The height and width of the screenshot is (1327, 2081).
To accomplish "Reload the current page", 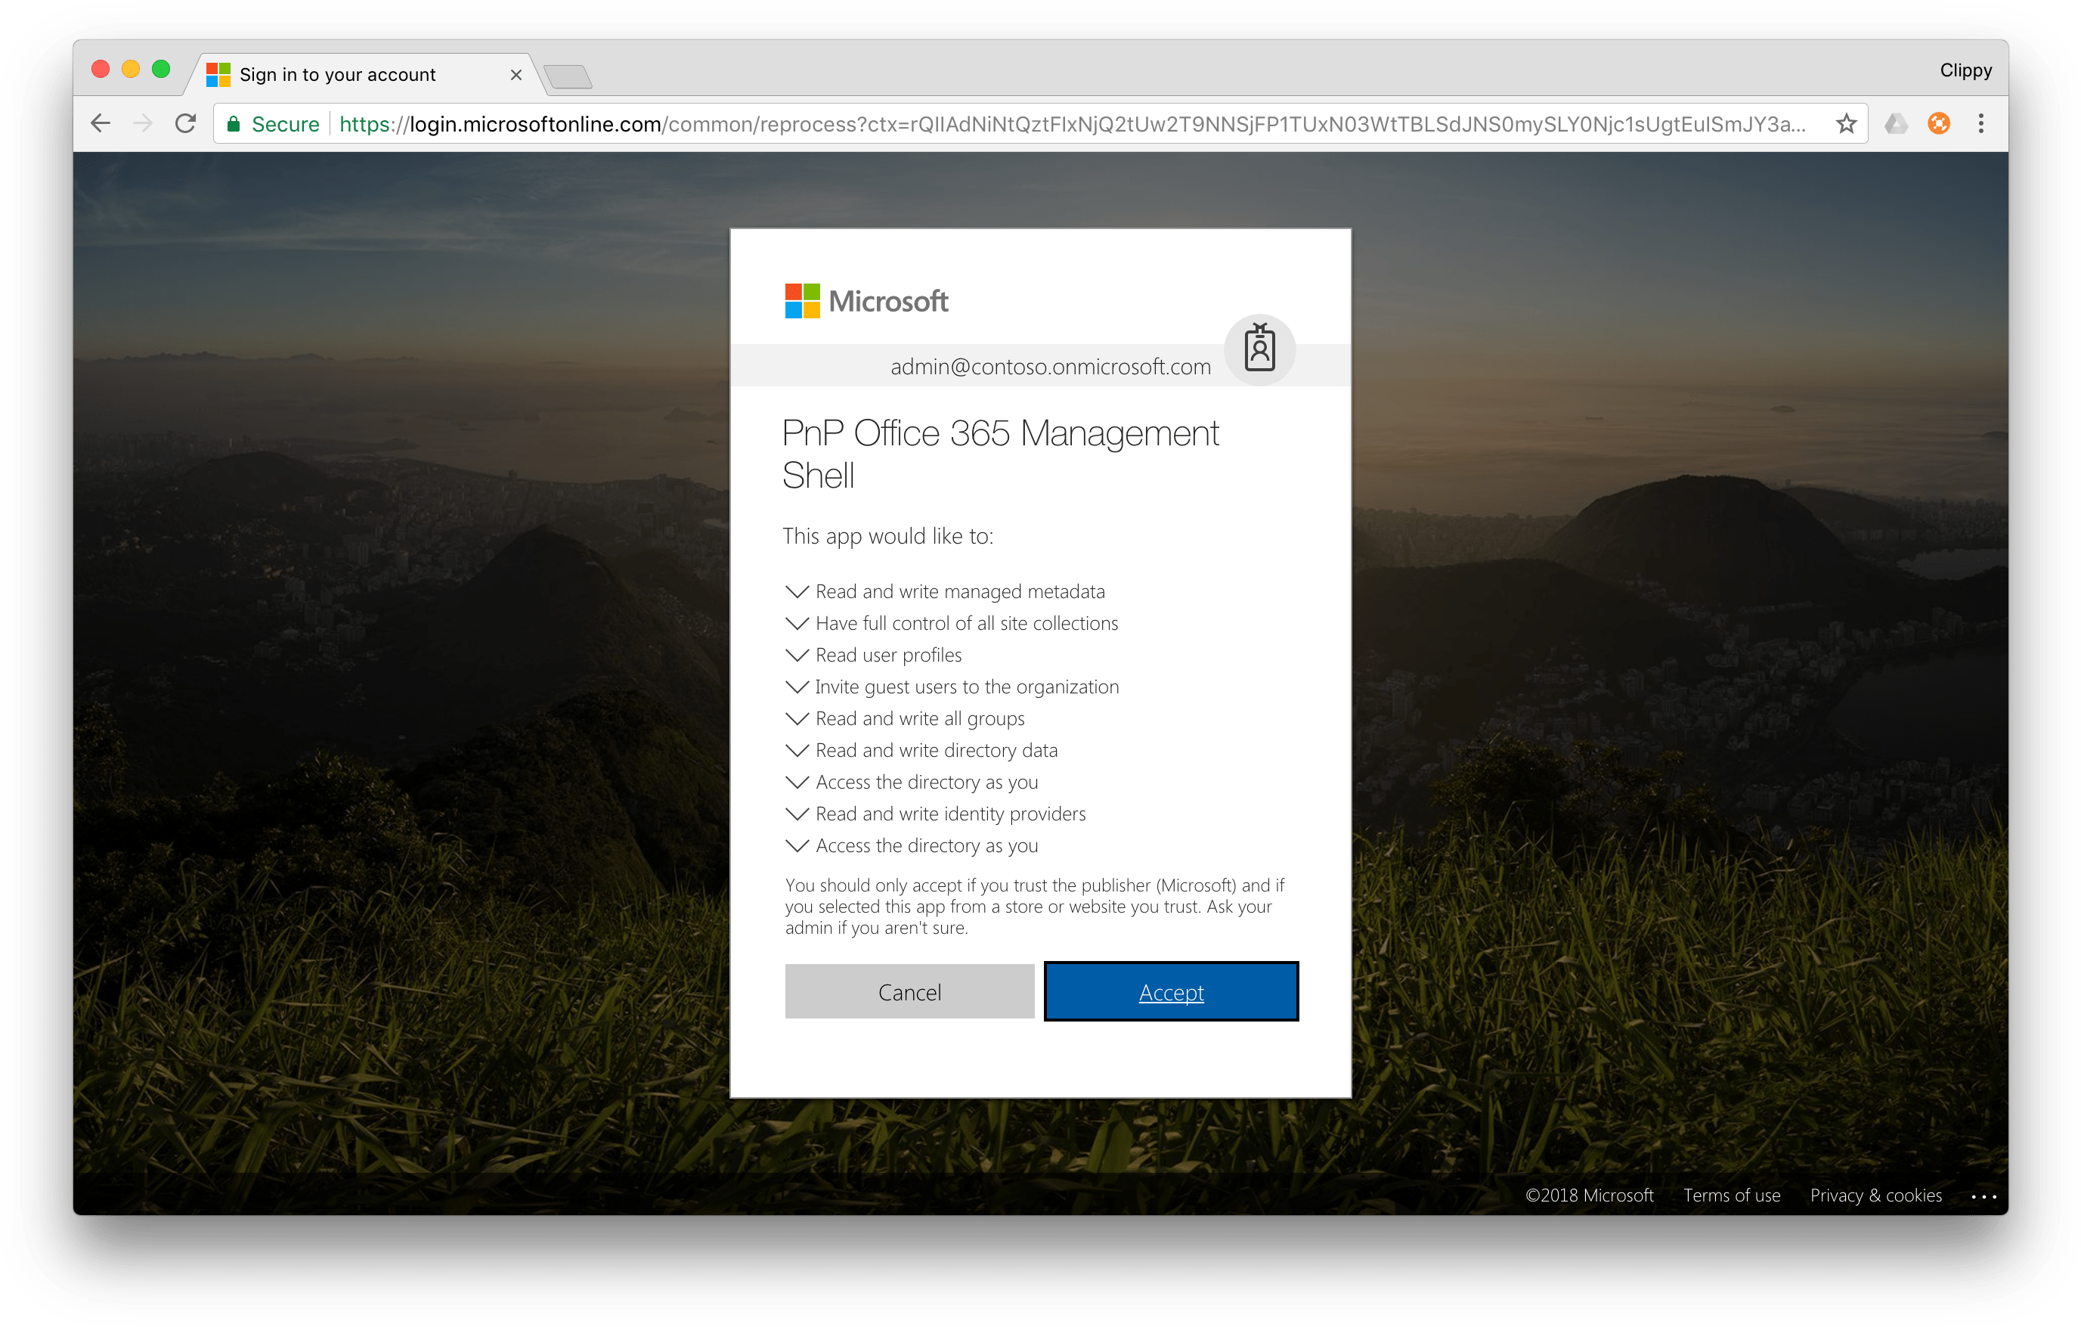I will [187, 122].
